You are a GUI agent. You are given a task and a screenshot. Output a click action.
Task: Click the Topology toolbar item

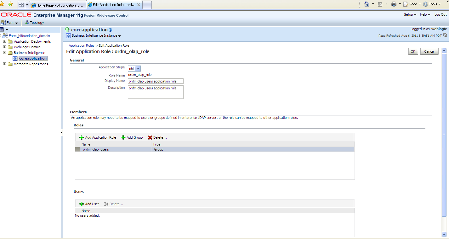35,23
